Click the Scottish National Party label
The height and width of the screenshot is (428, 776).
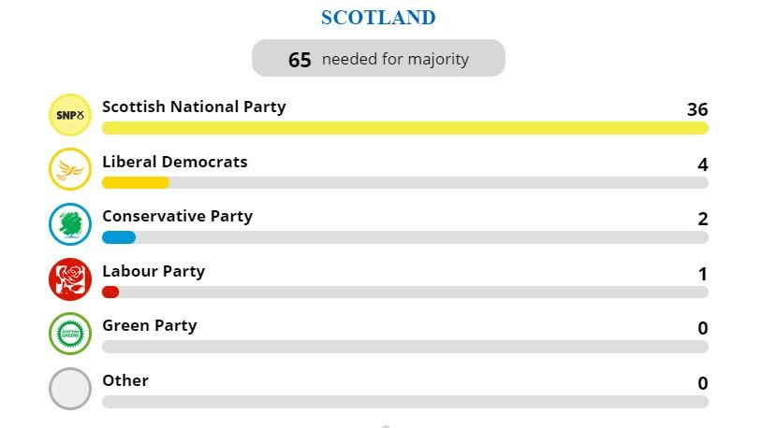tap(194, 107)
